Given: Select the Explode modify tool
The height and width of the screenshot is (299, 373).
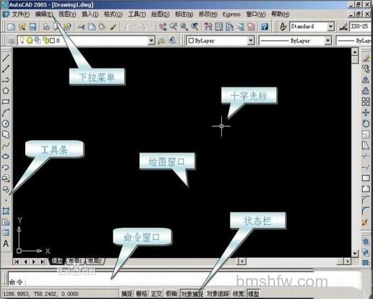Looking at the screenshot, I should [366, 222].
